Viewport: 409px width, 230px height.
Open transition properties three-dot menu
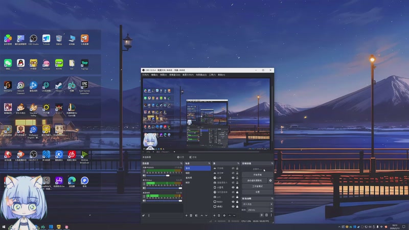(271, 215)
